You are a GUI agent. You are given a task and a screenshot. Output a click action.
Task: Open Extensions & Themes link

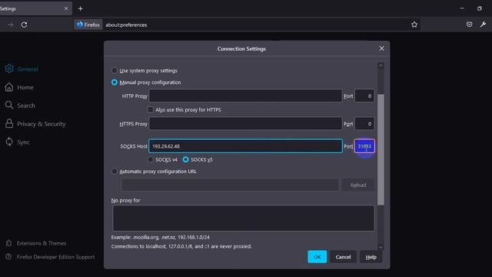coord(36,243)
